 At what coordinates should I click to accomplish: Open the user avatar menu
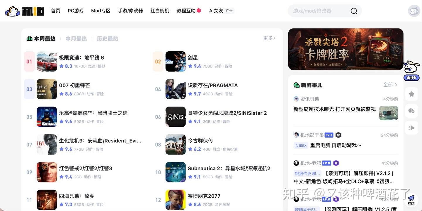tap(414, 11)
